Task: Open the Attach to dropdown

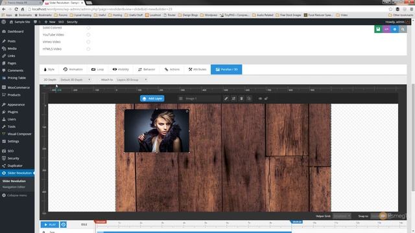Action: pos(132,80)
